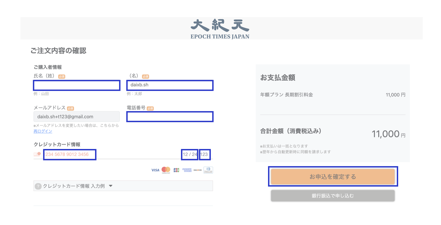Click the 例：山田 hint text
This screenshot has height=225, width=441.
tap(41, 94)
